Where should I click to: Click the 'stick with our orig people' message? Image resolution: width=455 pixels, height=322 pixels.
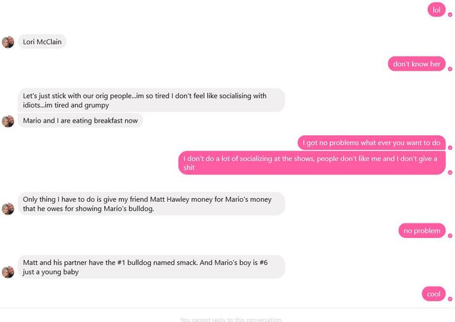coord(151,100)
